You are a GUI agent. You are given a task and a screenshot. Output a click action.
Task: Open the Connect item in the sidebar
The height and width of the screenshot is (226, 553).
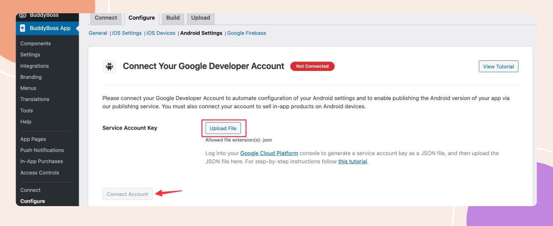coord(30,190)
